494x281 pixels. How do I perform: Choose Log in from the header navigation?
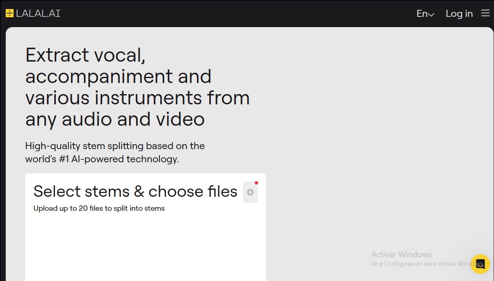click(x=459, y=14)
